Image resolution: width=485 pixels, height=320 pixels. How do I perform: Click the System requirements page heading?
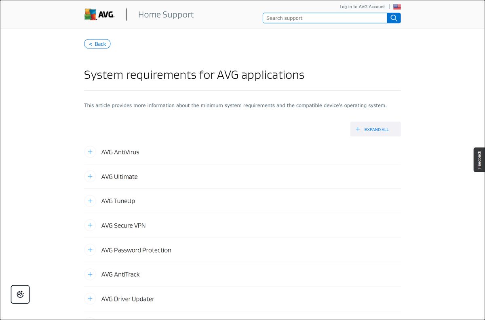[x=194, y=75]
